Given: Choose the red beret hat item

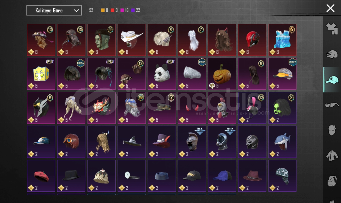Looking at the screenshot, I should pyautogui.click(x=41, y=176).
